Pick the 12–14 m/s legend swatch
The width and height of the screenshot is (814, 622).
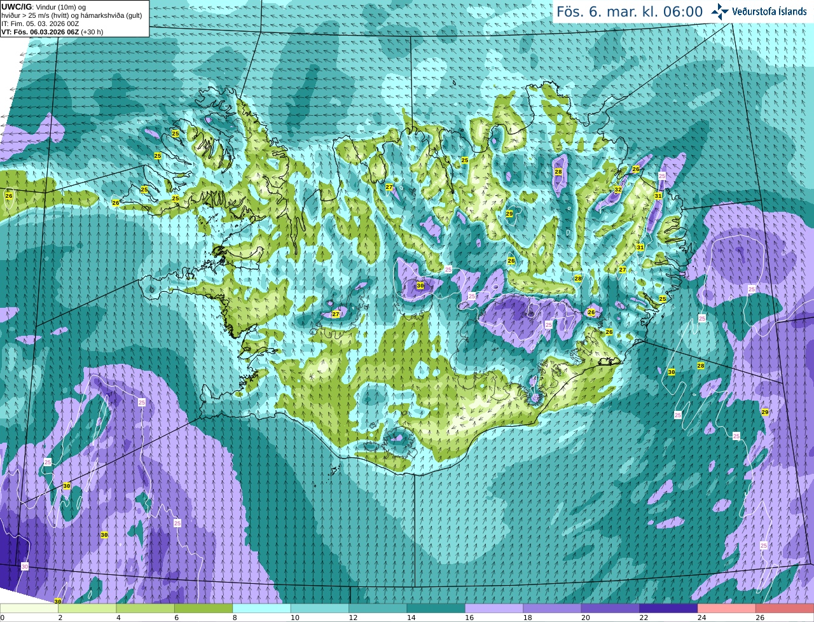378,608
